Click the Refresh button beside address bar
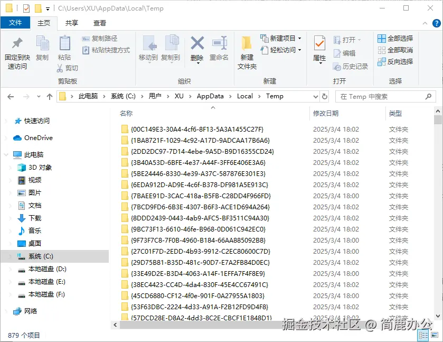443x342 pixels. 325,96
